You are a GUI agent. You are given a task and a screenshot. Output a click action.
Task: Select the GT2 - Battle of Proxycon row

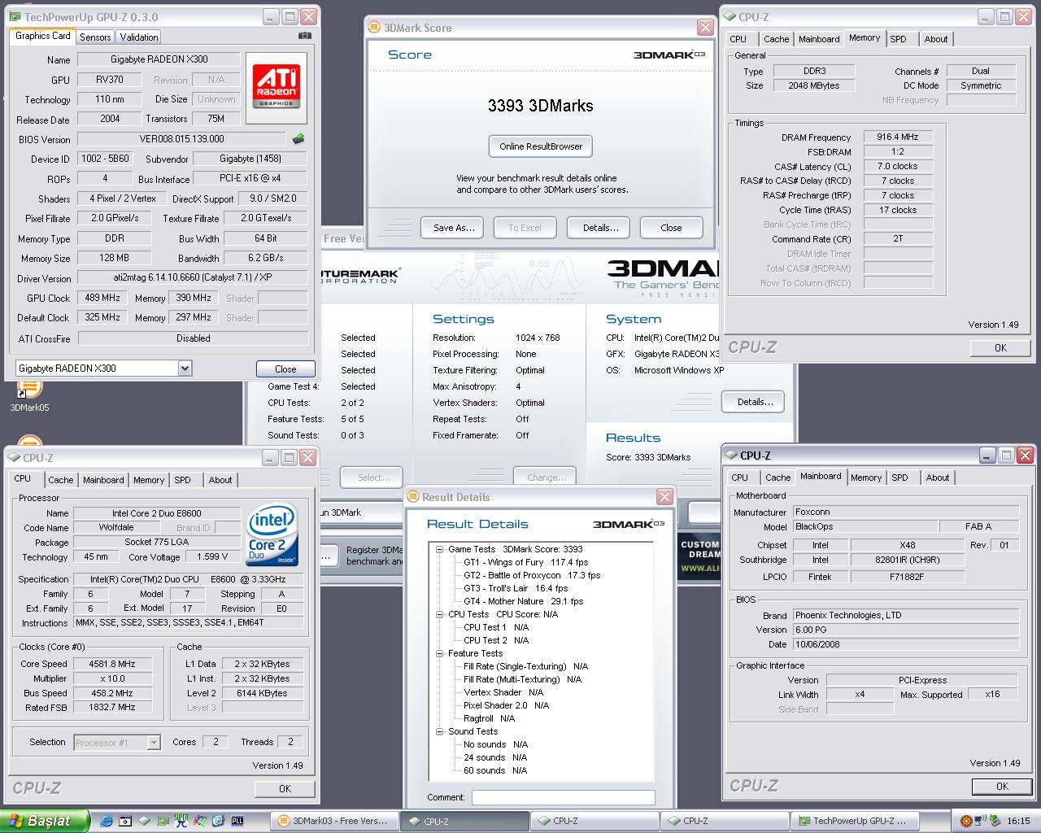click(532, 575)
